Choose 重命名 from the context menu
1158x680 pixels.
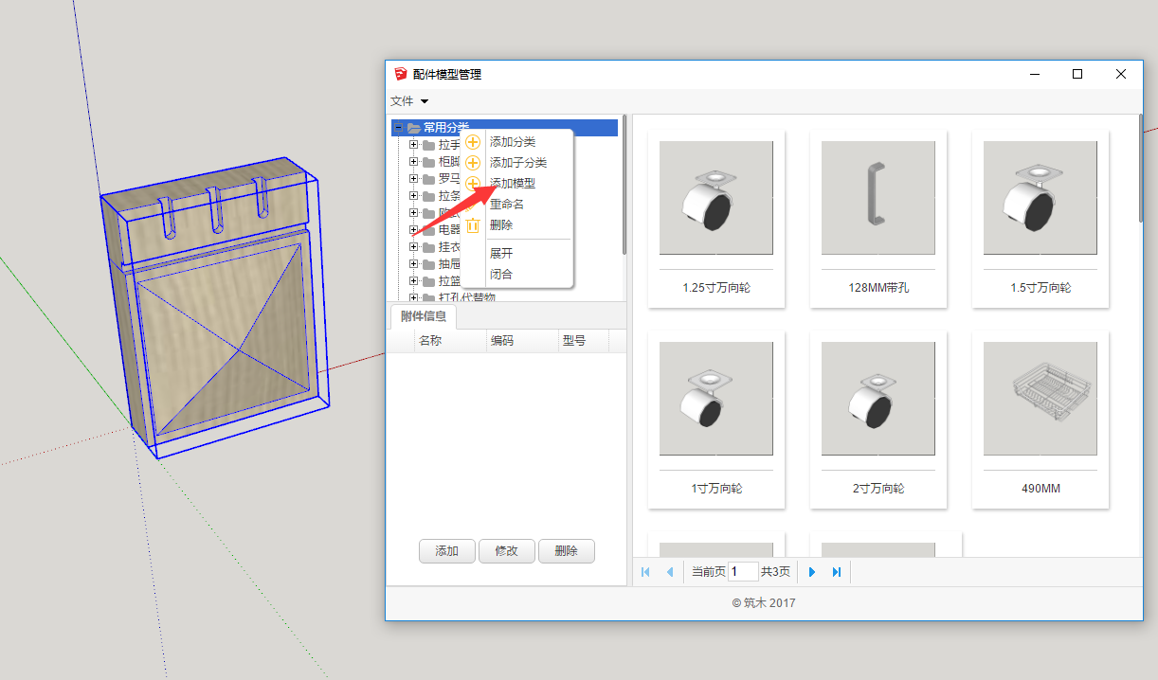(507, 205)
